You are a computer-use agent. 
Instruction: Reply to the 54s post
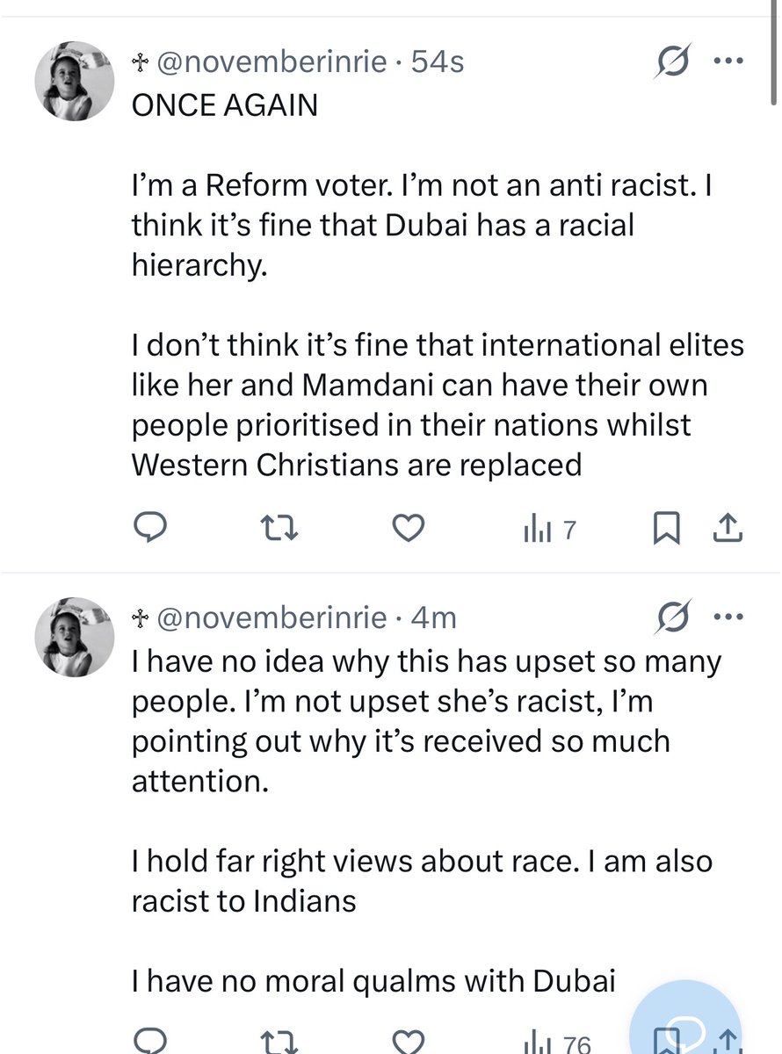tap(150, 528)
